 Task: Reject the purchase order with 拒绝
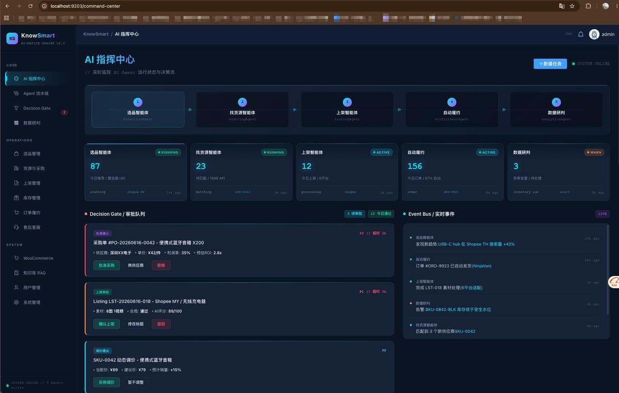point(161,265)
